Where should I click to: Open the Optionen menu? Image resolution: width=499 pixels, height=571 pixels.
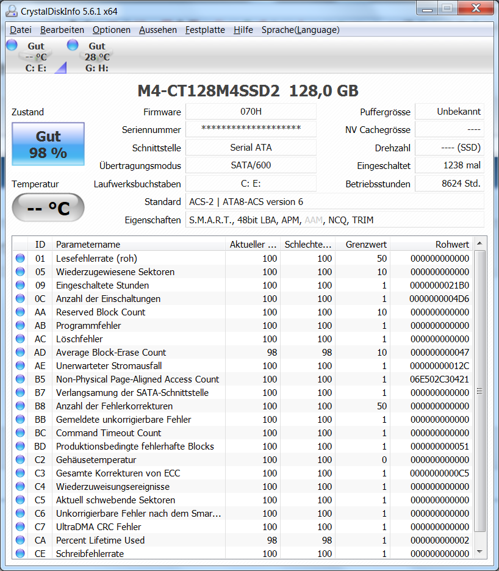coord(112,30)
